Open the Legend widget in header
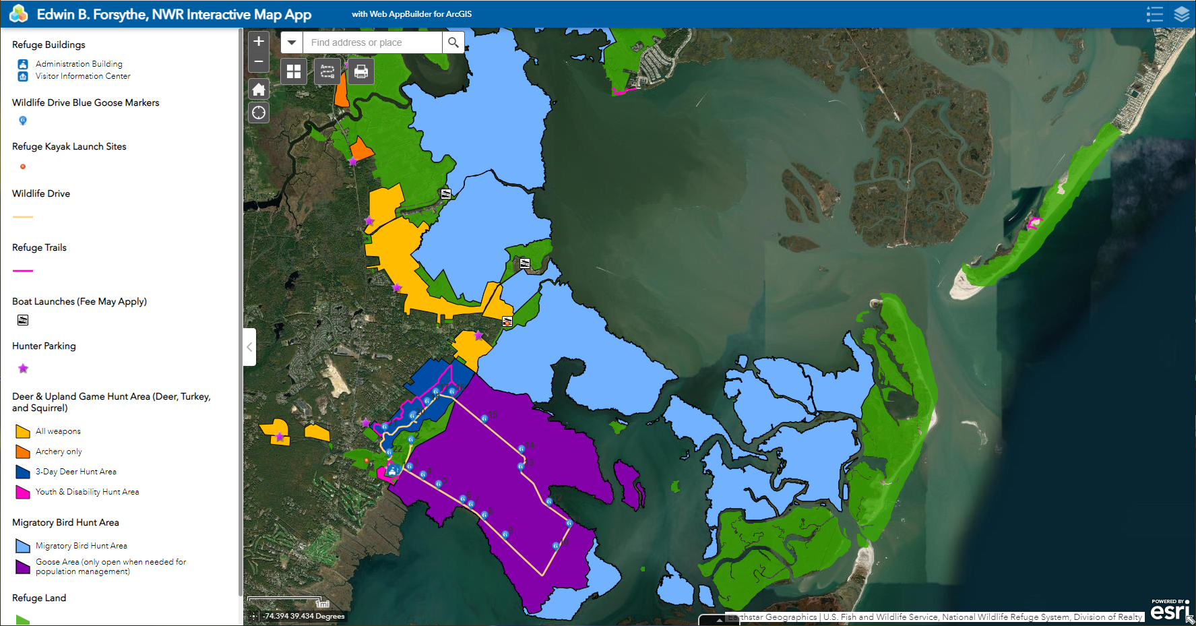The height and width of the screenshot is (626, 1196). coord(1155,14)
